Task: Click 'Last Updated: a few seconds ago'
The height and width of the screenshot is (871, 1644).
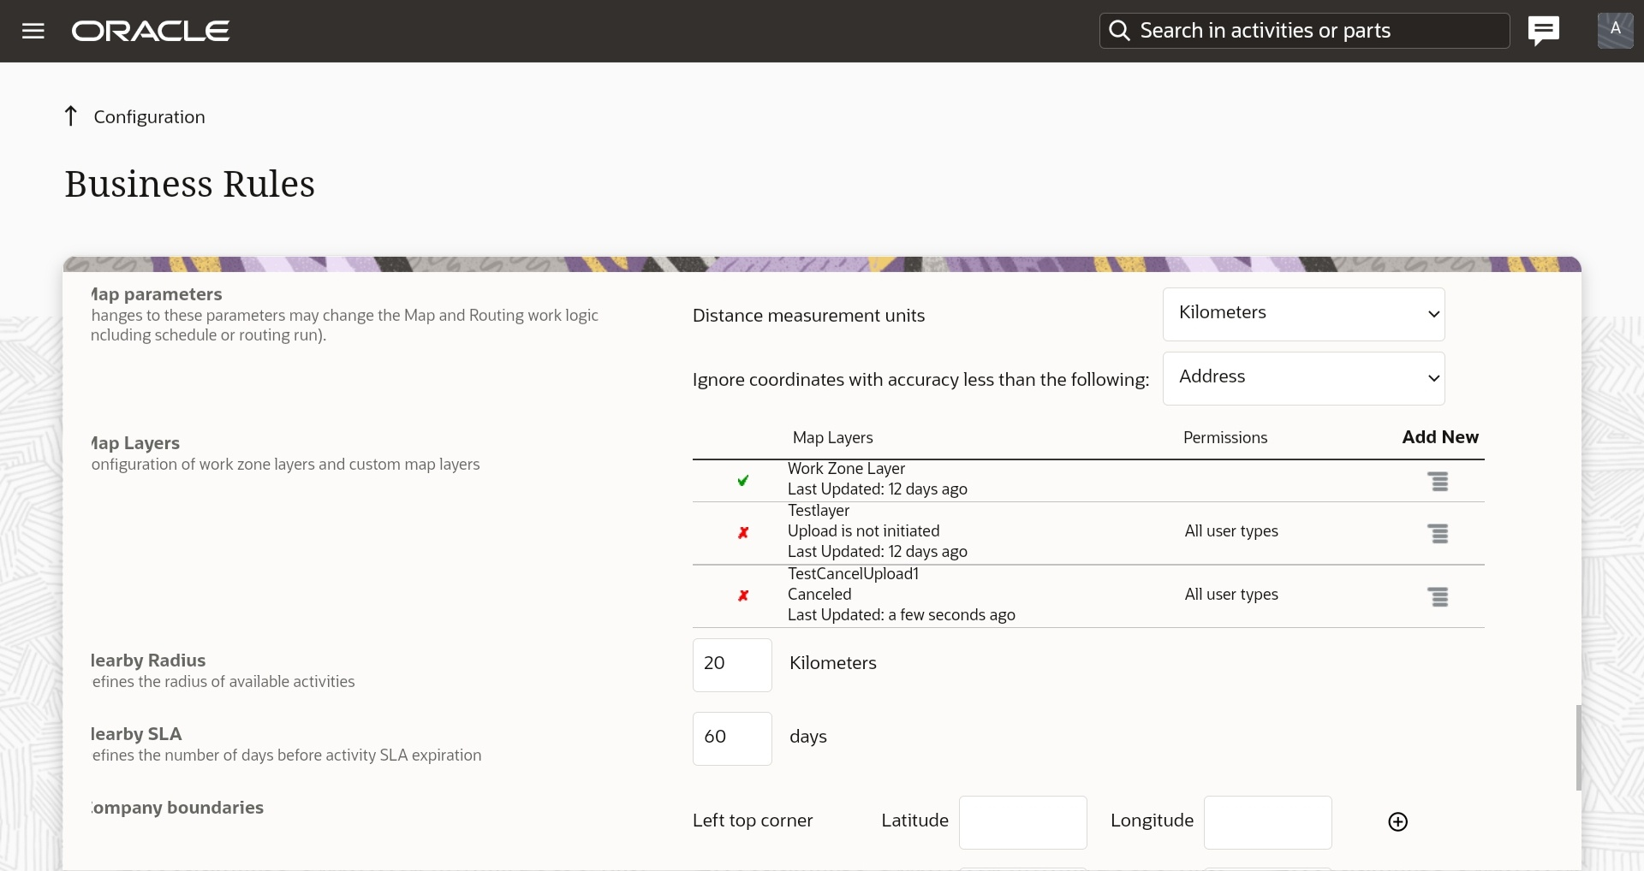Action: pyautogui.click(x=902, y=615)
